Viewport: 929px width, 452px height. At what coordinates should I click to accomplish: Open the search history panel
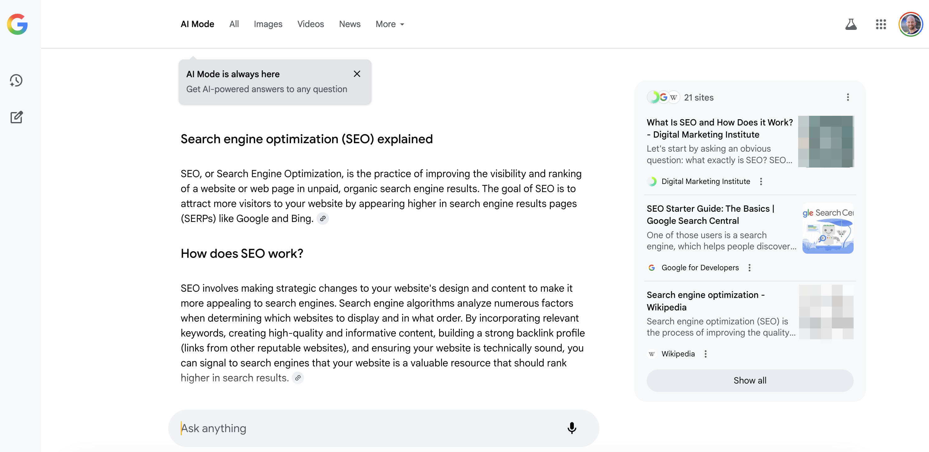coord(16,80)
